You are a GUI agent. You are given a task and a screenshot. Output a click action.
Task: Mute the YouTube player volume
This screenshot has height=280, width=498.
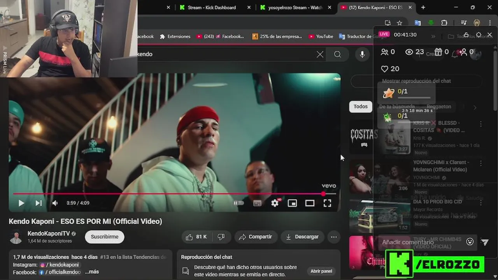(x=55, y=203)
